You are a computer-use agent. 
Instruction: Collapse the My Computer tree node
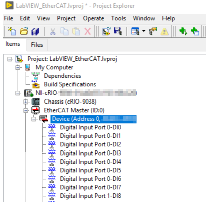point(18,68)
